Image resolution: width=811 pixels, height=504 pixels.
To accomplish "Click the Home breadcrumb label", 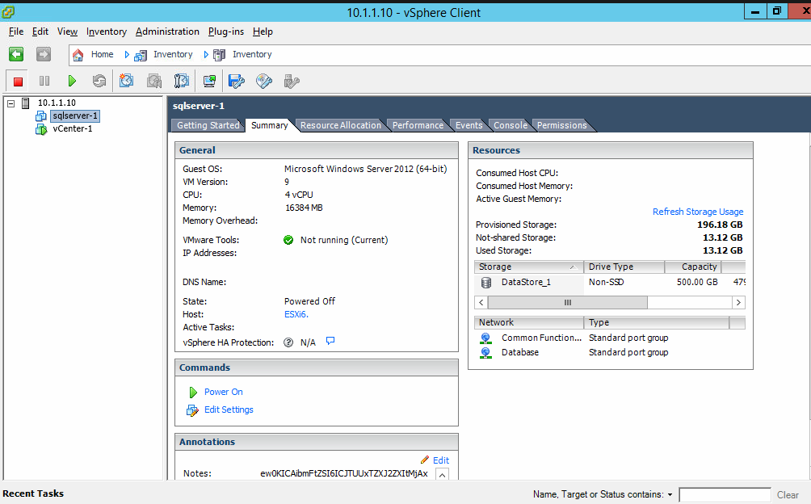I will point(102,54).
